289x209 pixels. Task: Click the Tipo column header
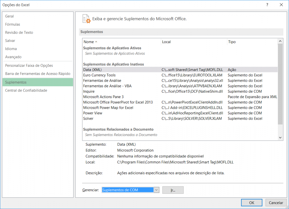[231, 42]
